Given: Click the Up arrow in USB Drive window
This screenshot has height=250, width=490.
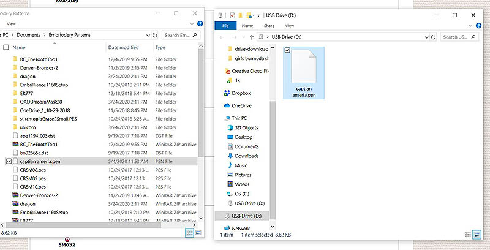Looking at the screenshot, I should 251,37.
